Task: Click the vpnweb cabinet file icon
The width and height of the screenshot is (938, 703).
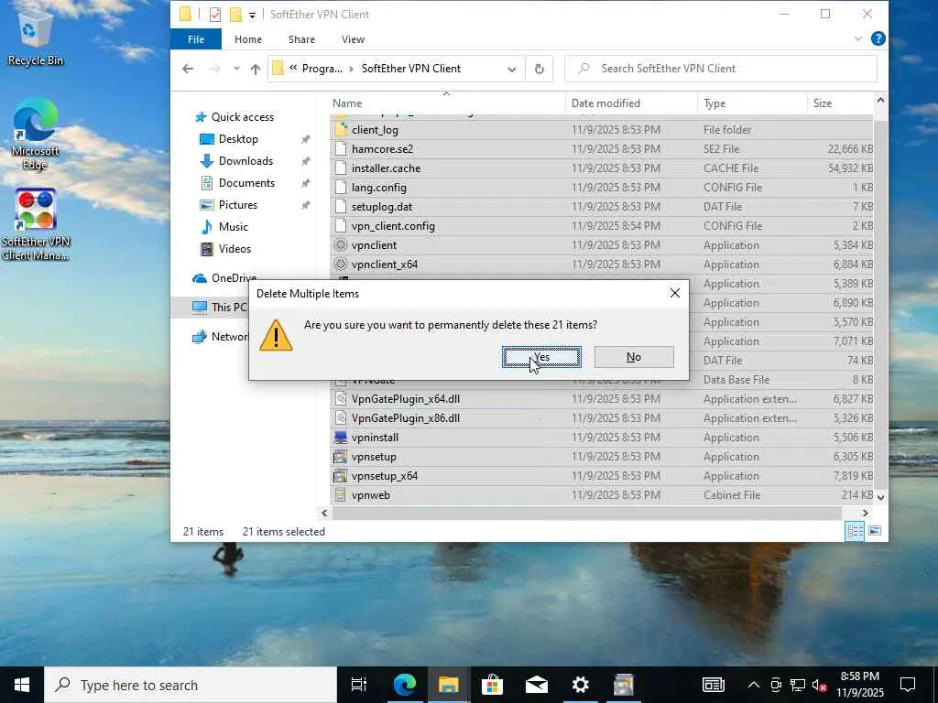Action: (341, 495)
